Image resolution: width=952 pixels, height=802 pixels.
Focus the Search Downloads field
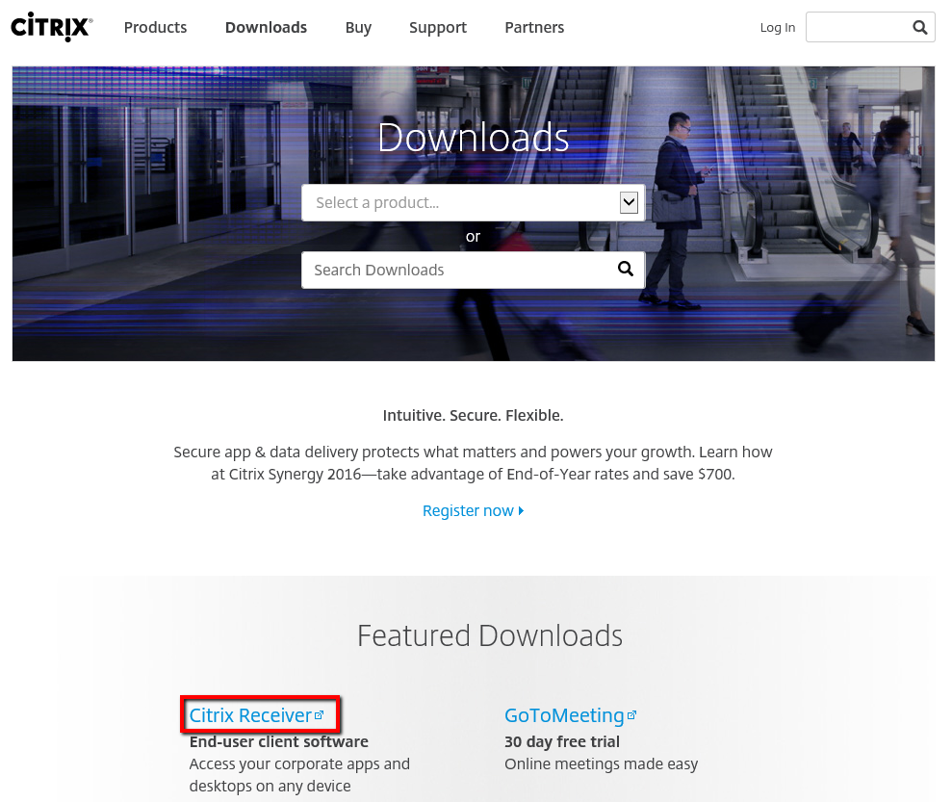click(x=473, y=271)
